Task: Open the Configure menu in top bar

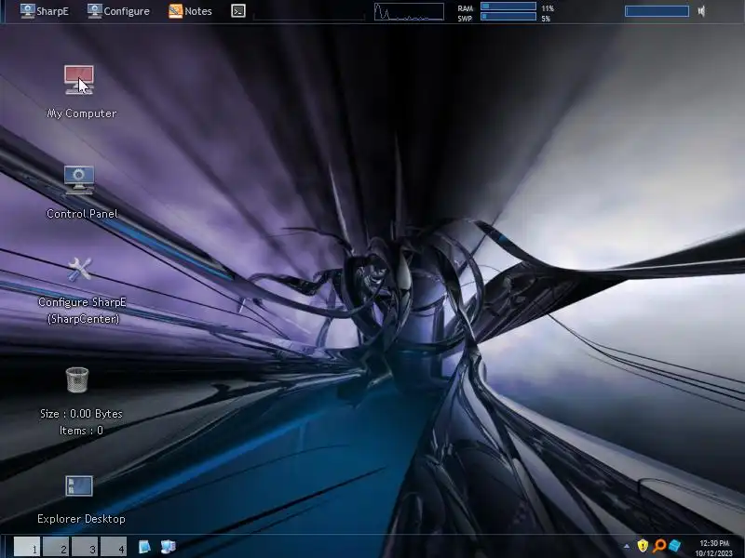Action: [118, 11]
